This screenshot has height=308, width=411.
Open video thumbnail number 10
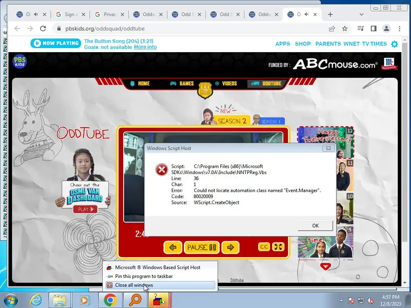click(x=345, y=209)
